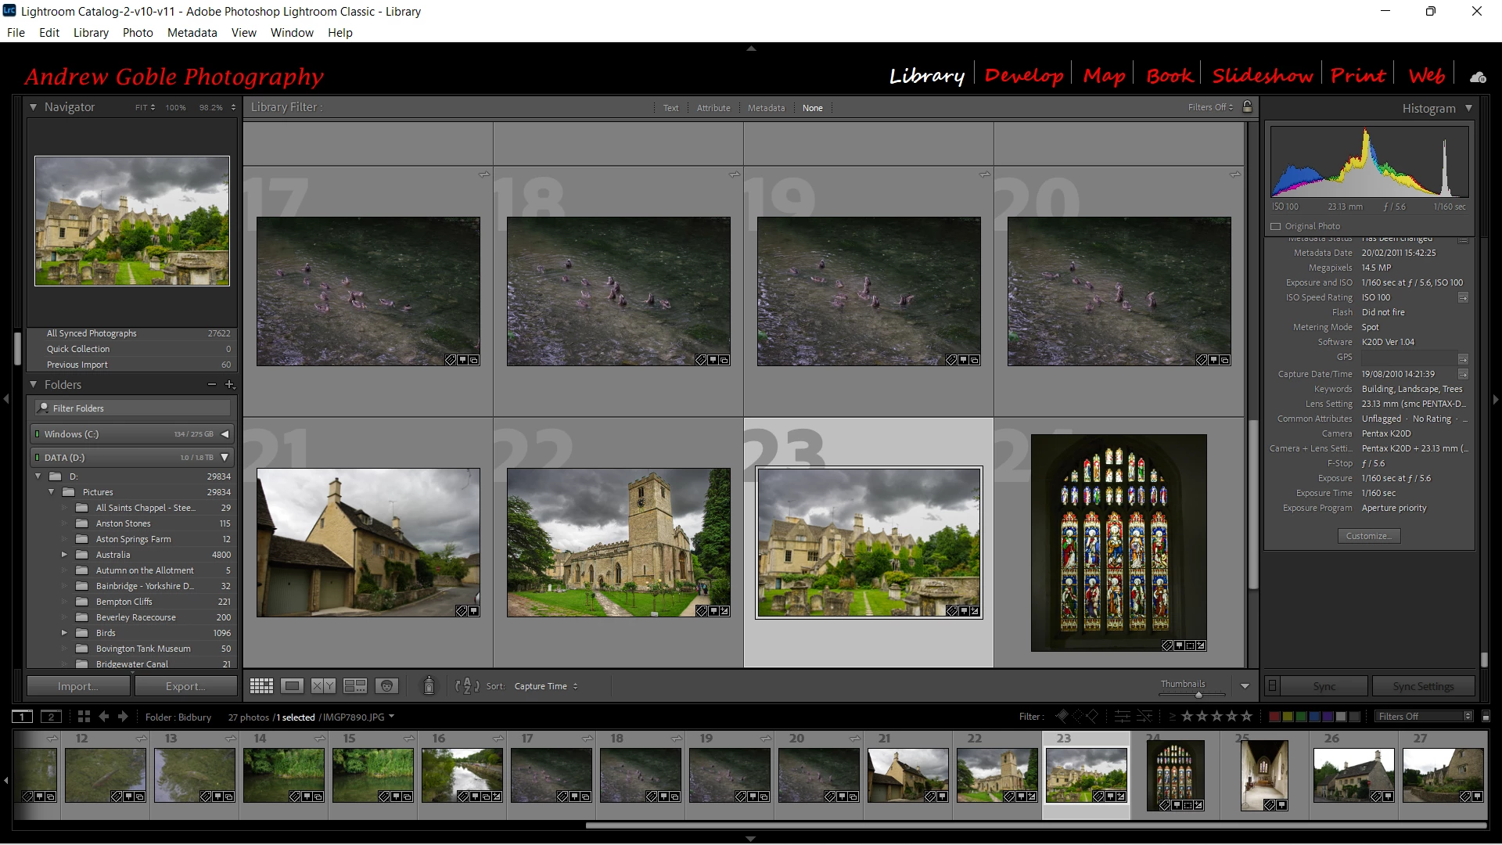Switch to the Develop module
Screen dimensions: 1502x845
pyautogui.click(x=1023, y=76)
